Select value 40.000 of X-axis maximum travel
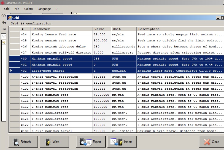The height and width of the screenshot is (150, 224). pos(102,131)
